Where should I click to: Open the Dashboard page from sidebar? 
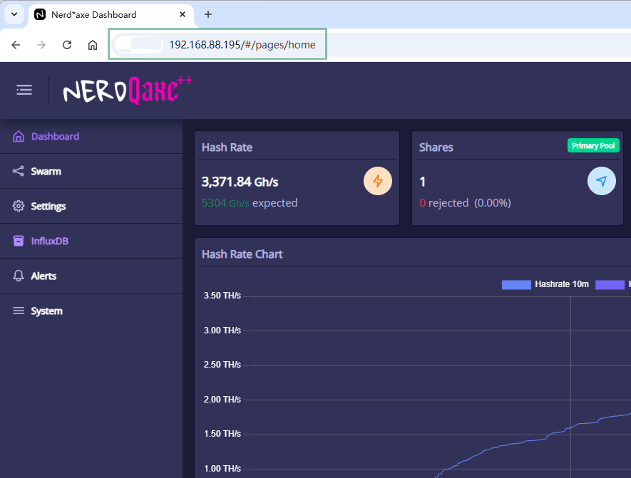(55, 137)
